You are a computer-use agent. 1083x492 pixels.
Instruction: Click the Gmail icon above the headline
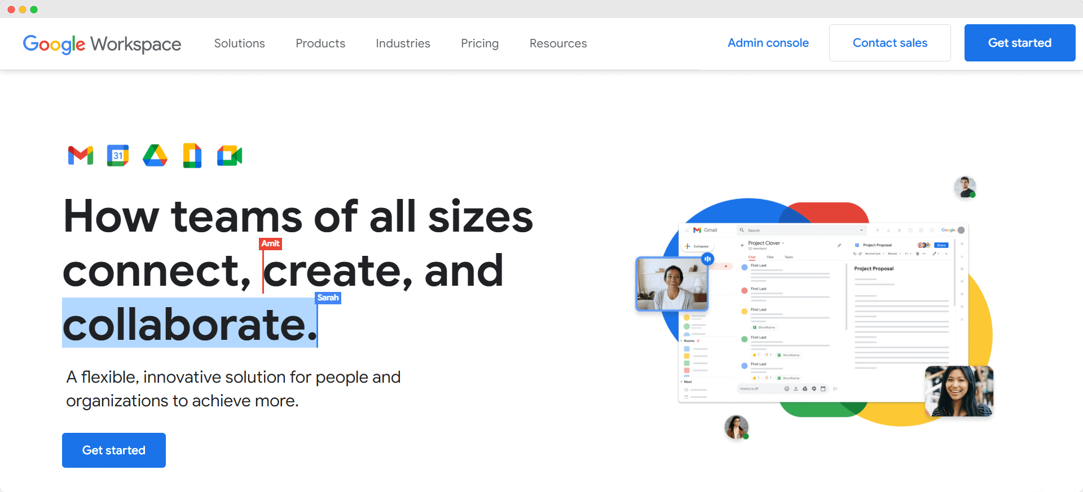[x=81, y=156]
